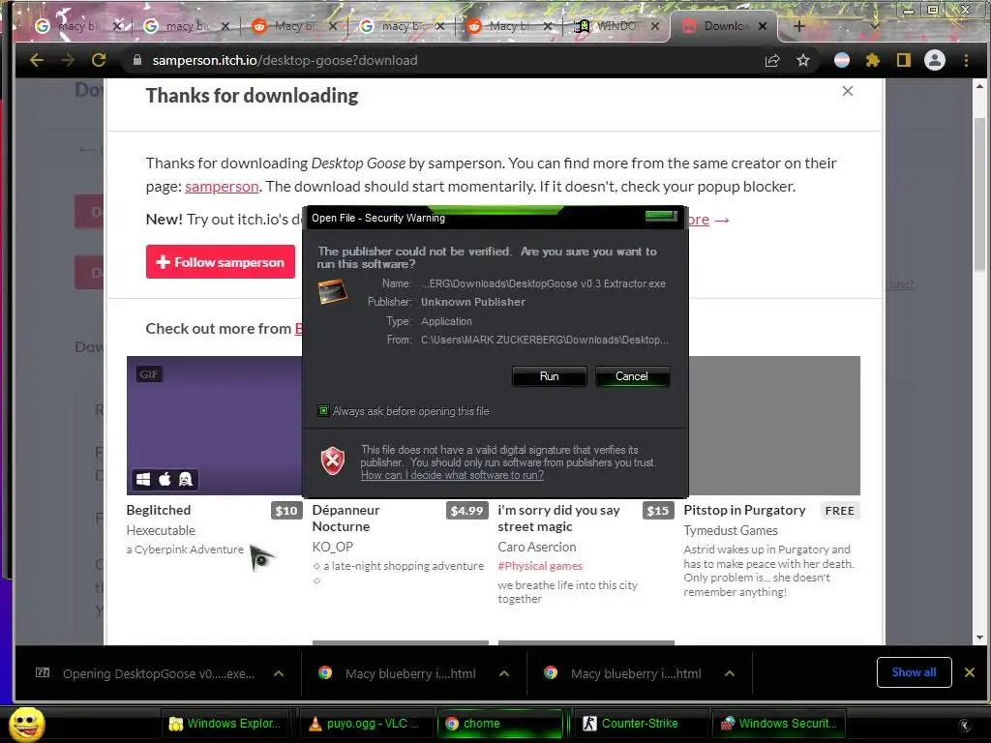Close the WINDO browser tab
Viewport: 991px width, 743px height.
click(655, 26)
